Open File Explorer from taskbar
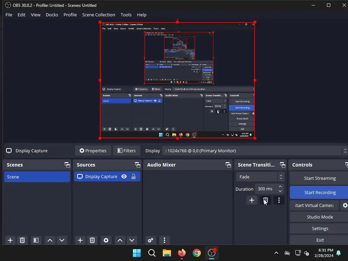 click(x=167, y=253)
